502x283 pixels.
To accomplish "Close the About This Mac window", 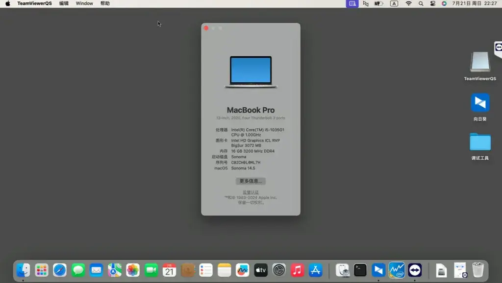I will (x=206, y=28).
